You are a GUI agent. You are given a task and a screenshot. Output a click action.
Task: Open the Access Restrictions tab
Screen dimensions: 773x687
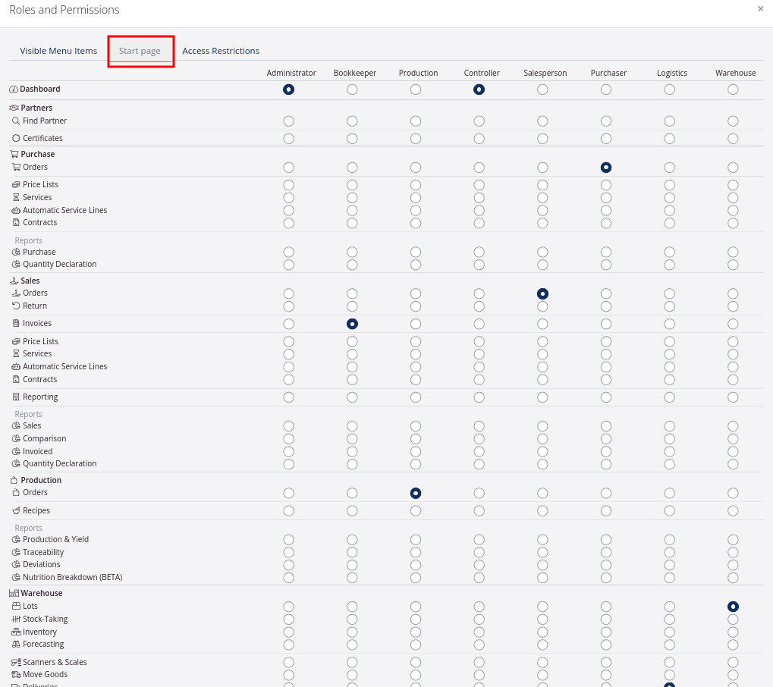tap(221, 51)
